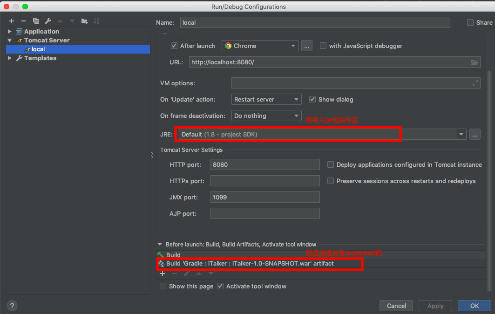Click the help question mark icon
The width and height of the screenshot is (495, 314).
(12, 306)
